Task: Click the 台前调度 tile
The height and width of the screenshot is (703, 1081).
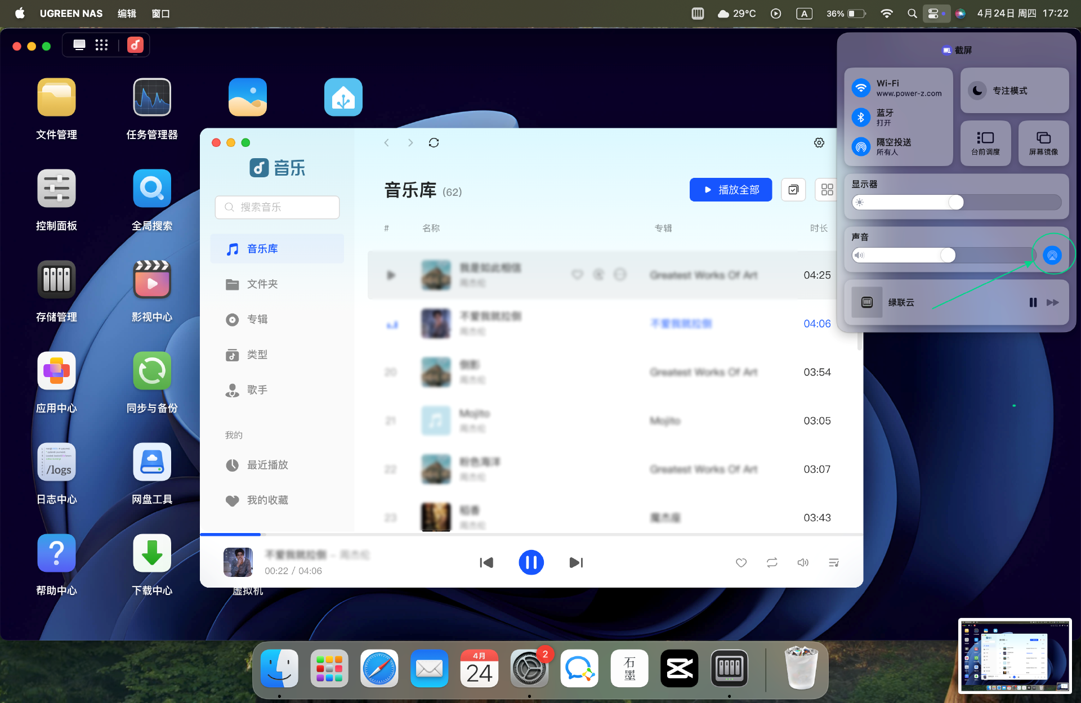Action: click(x=985, y=144)
